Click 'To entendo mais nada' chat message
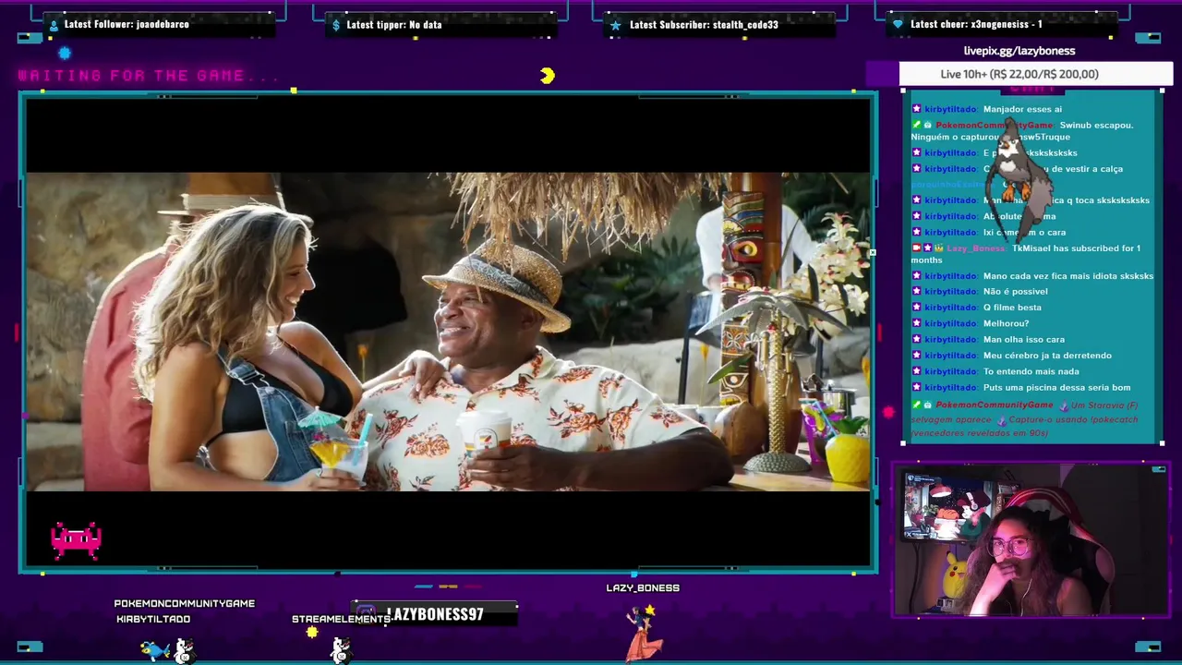The image size is (1182, 665). tap(1031, 371)
